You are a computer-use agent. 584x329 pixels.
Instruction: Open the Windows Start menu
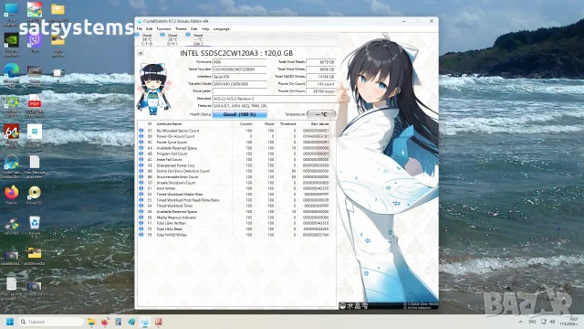pyautogui.click(x=10, y=322)
